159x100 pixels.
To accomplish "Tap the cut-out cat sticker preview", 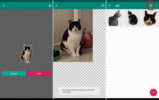I will (x=27, y=54).
